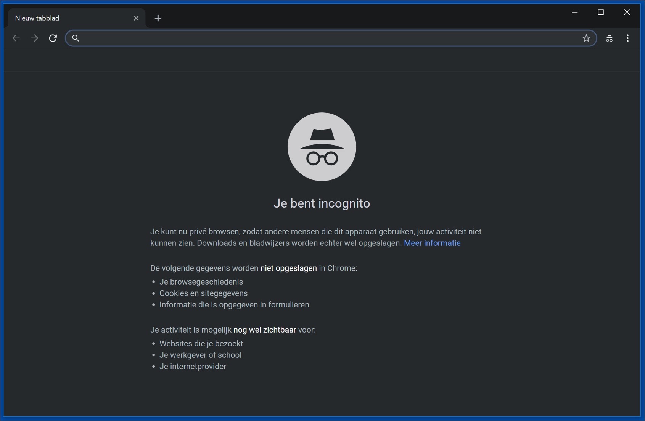Viewport: 645px width, 421px height.
Task: Go back using the back arrow
Action: coord(16,38)
